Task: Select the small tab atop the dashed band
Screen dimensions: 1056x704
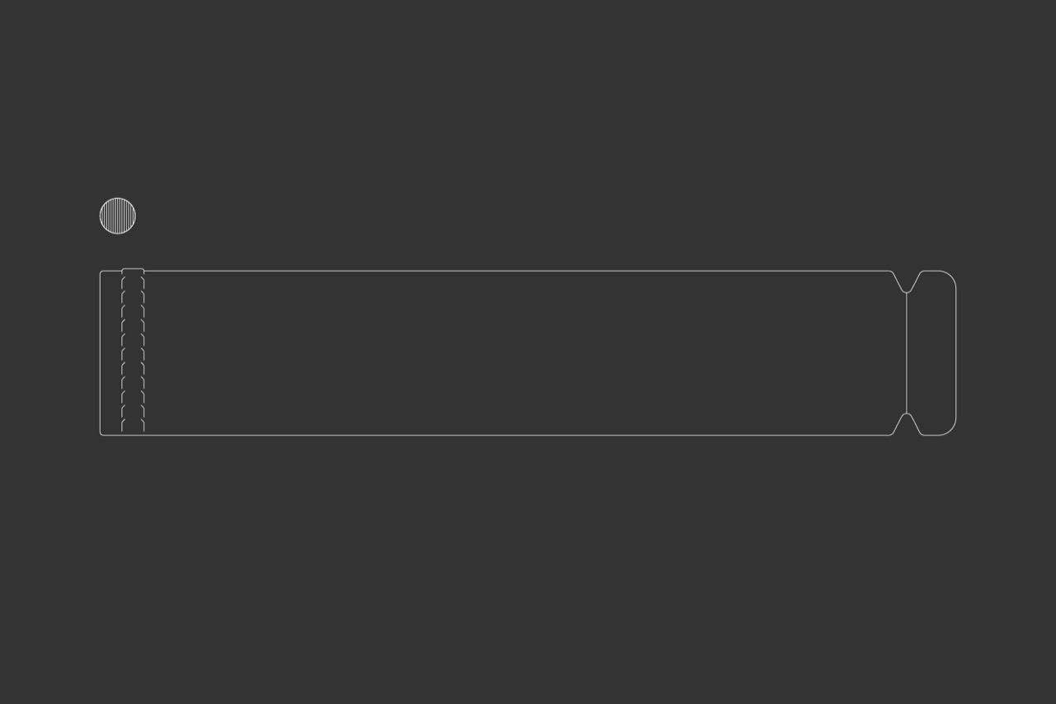Action: coord(133,270)
